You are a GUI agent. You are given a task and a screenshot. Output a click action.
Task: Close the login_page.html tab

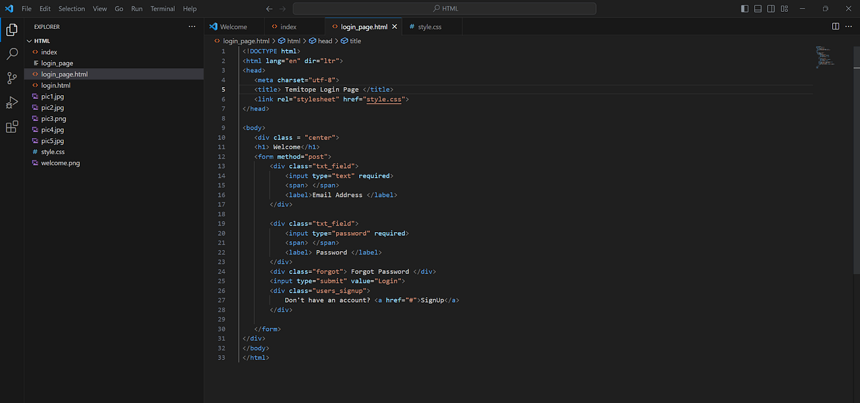point(394,27)
